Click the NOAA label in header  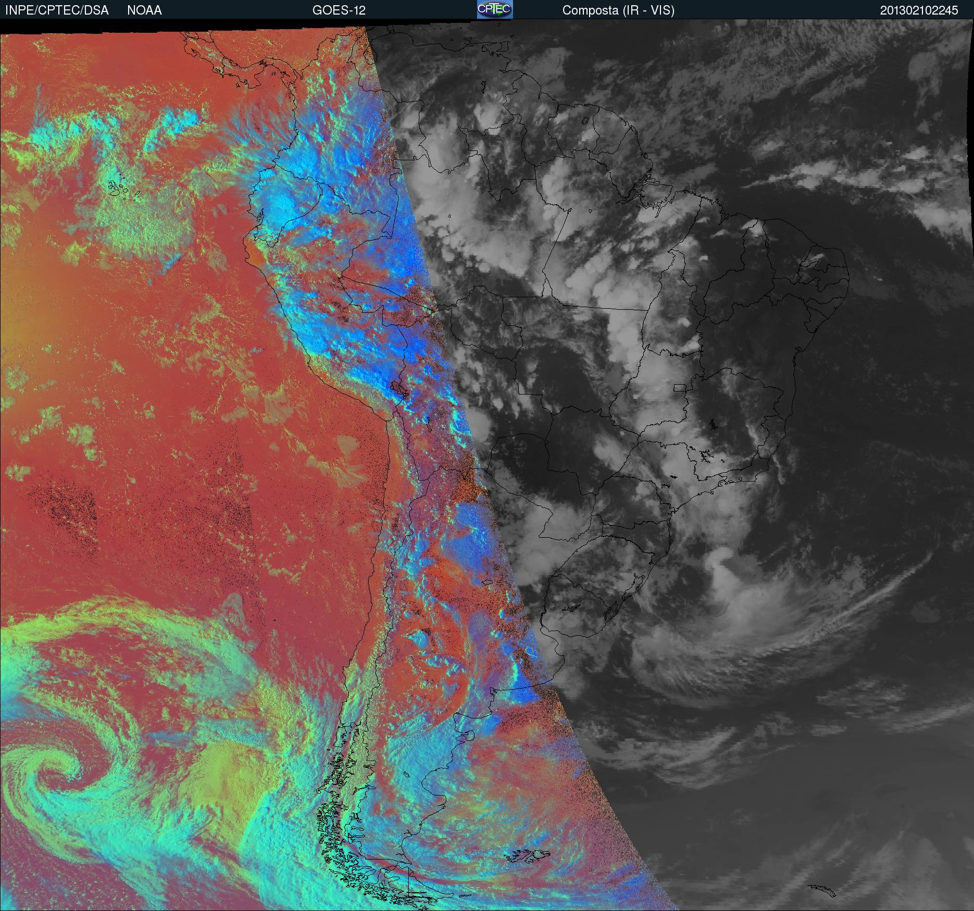click(144, 10)
